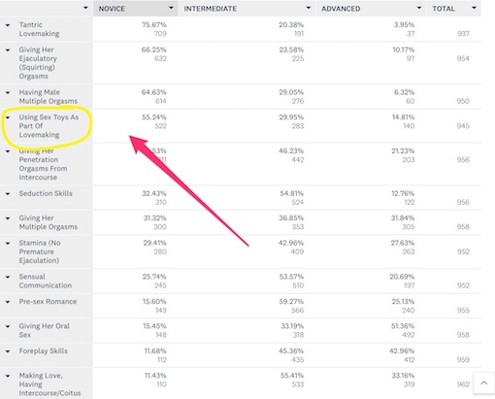The image size is (495, 399).
Task: Select the Pre-sex Romance row label
Action: pyautogui.click(x=48, y=302)
